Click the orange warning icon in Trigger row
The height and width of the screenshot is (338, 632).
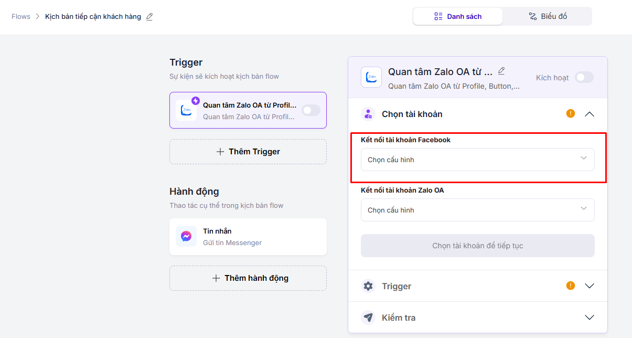pyautogui.click(x=571, y=286)
